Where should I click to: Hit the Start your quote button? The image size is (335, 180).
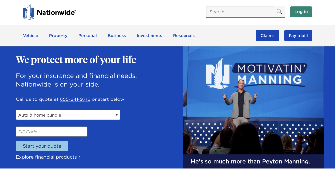click(x=42, y=146)
